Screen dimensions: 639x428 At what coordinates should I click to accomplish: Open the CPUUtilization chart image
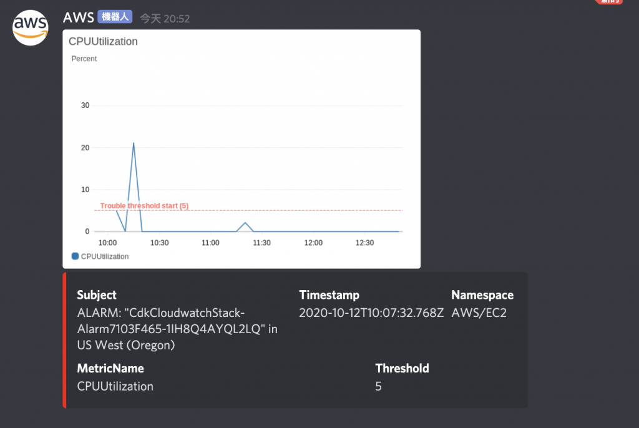tap(241, 148)
